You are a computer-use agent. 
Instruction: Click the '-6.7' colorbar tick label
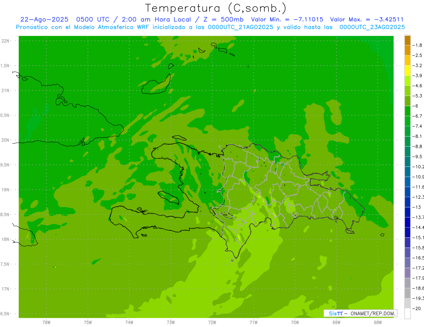(x=417, y=116)
